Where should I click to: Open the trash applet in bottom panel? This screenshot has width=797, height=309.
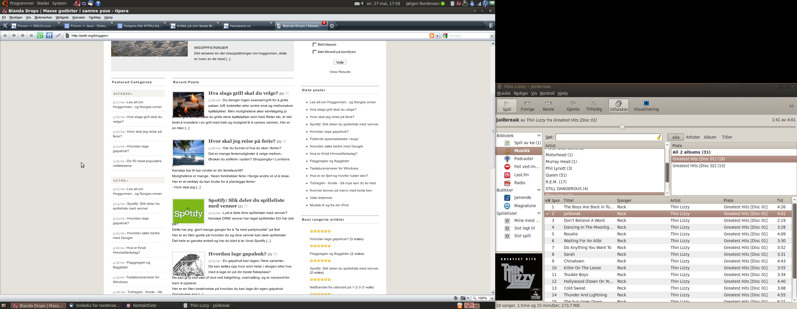[x=460, y=305]
